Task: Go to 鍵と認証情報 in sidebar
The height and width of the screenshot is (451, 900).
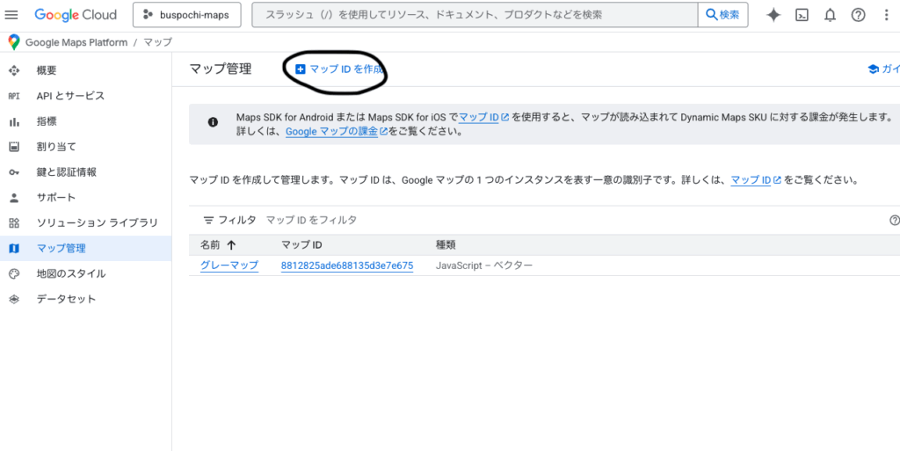Action: [67, 172]
